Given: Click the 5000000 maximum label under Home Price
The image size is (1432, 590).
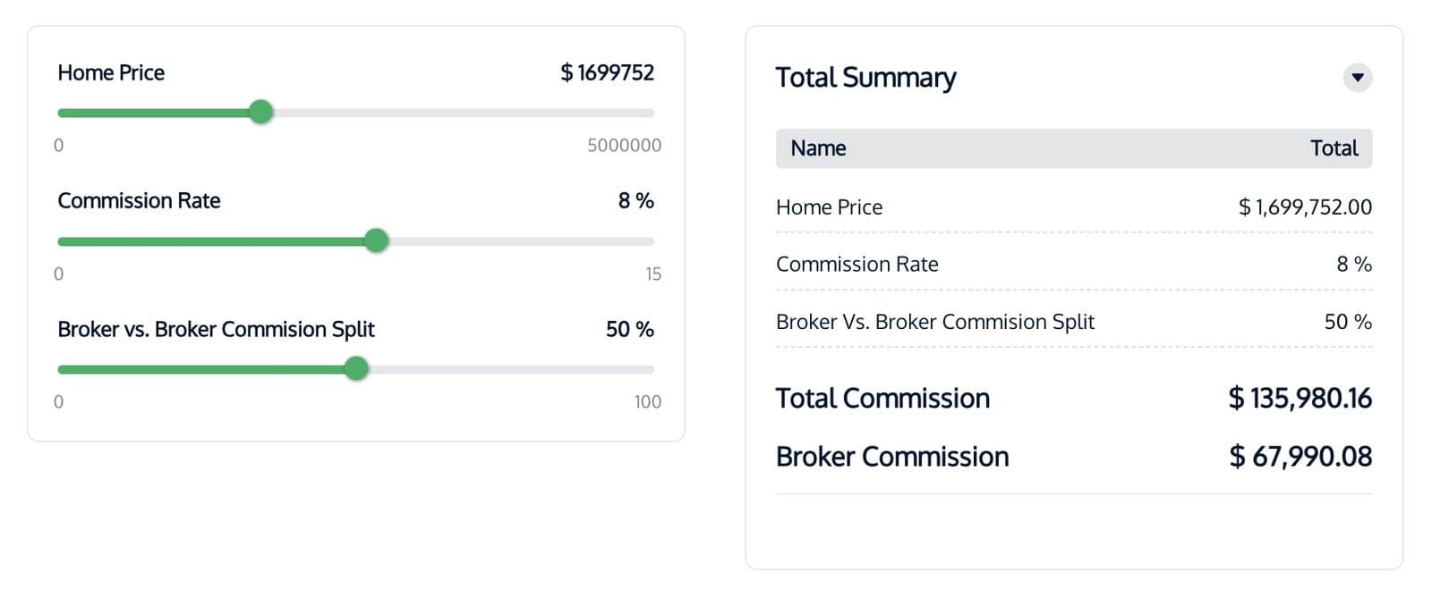Looking at the screenshot, I should point(624,146).
